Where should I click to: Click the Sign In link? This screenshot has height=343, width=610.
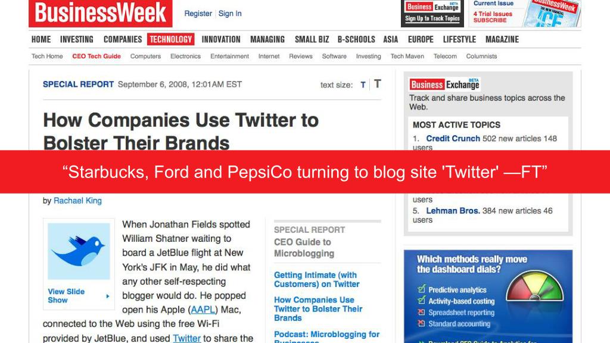point(230,14)
